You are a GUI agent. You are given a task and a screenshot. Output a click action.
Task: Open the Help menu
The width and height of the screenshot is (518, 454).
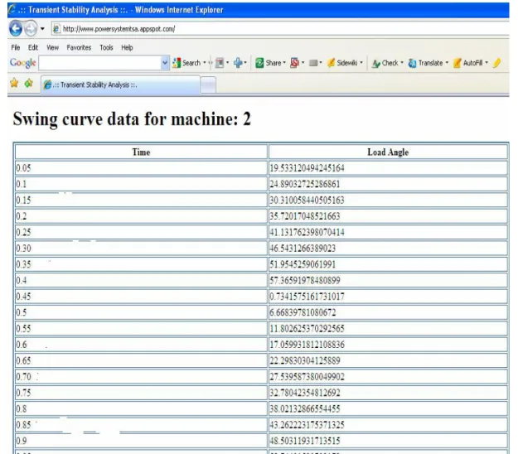[127, 47]
